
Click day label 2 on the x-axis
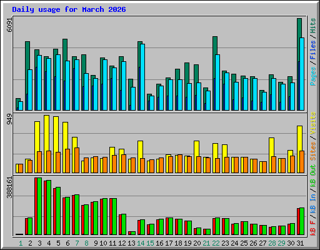coord(30,243)
